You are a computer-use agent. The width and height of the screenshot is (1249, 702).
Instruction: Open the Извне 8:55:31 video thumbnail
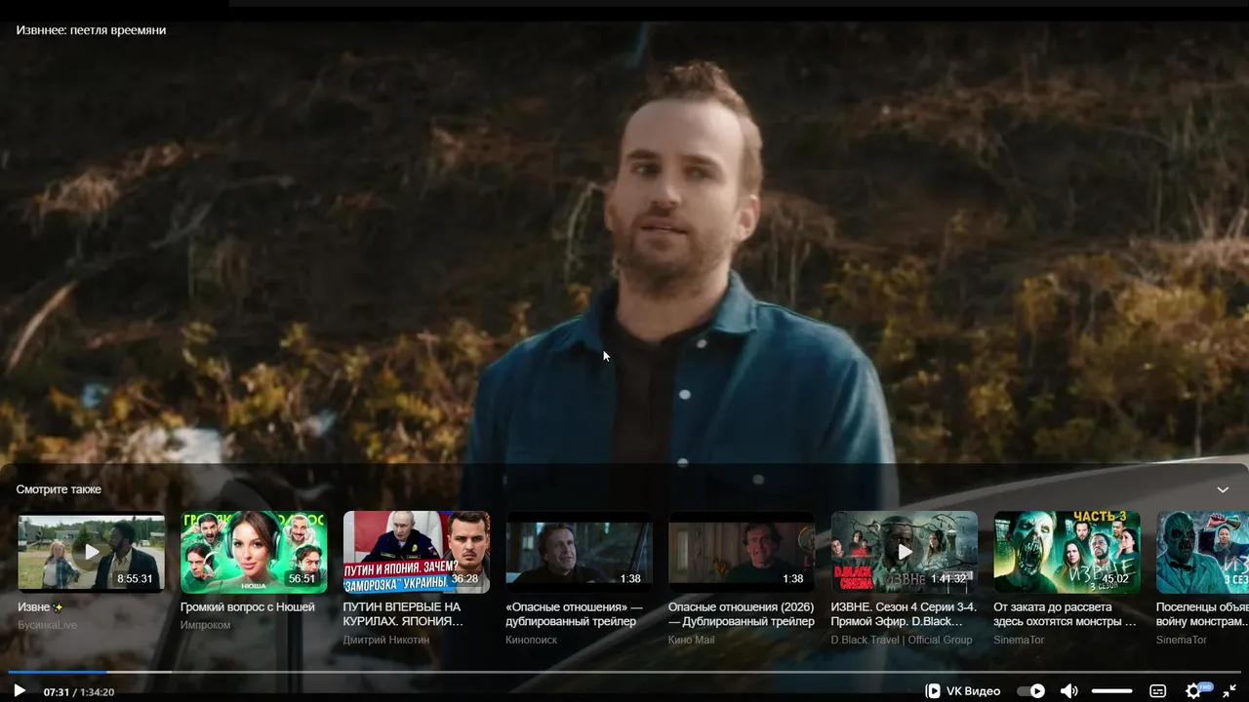(x=92, y=553)
